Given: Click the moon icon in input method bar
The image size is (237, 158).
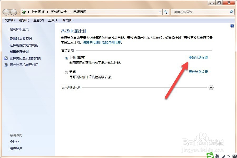Looking at the screenshot, I should (x=223, y=156).
